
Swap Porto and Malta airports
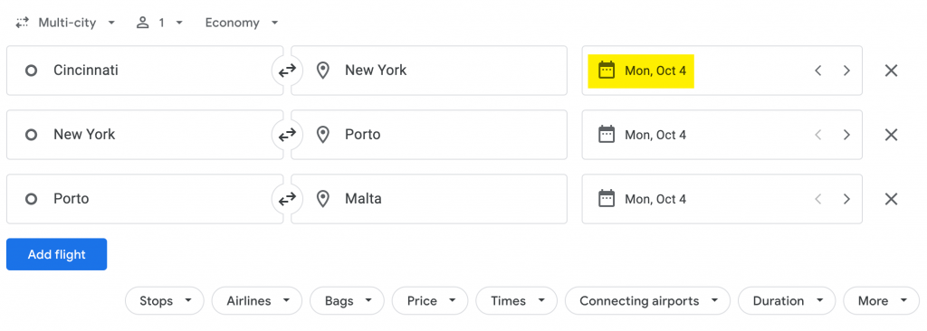click(x=287, y=199)
